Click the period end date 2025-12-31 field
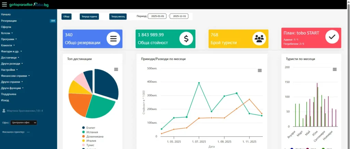The height and width of the screenshot is (149, 350). coord(179,16)
